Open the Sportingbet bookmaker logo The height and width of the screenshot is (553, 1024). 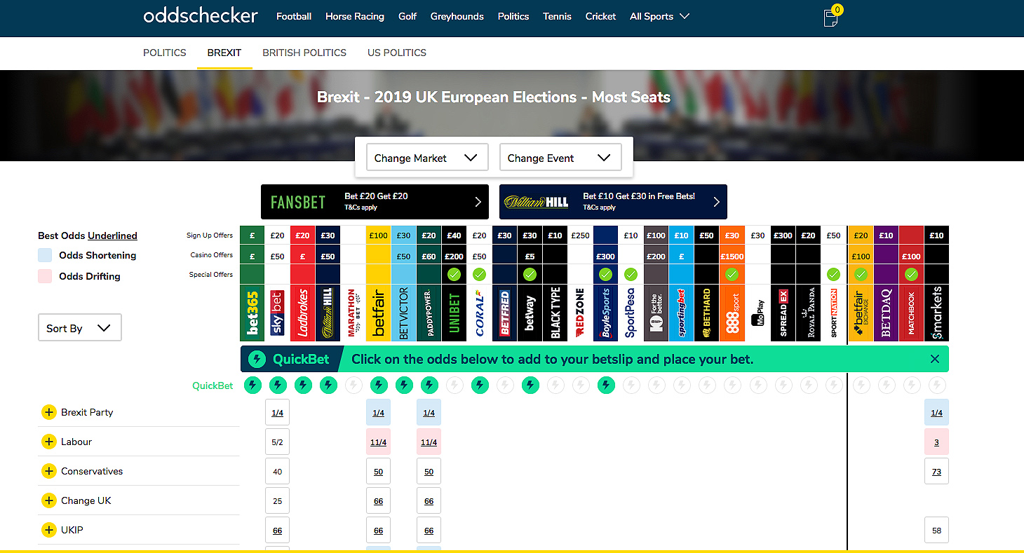(x=682, y=313)
